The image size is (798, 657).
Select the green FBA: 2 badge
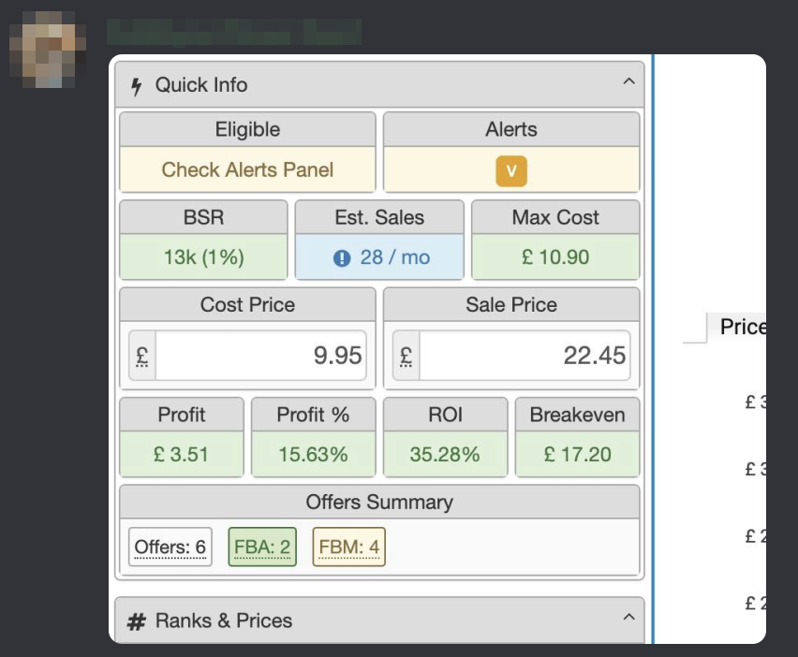pos(262,547)
